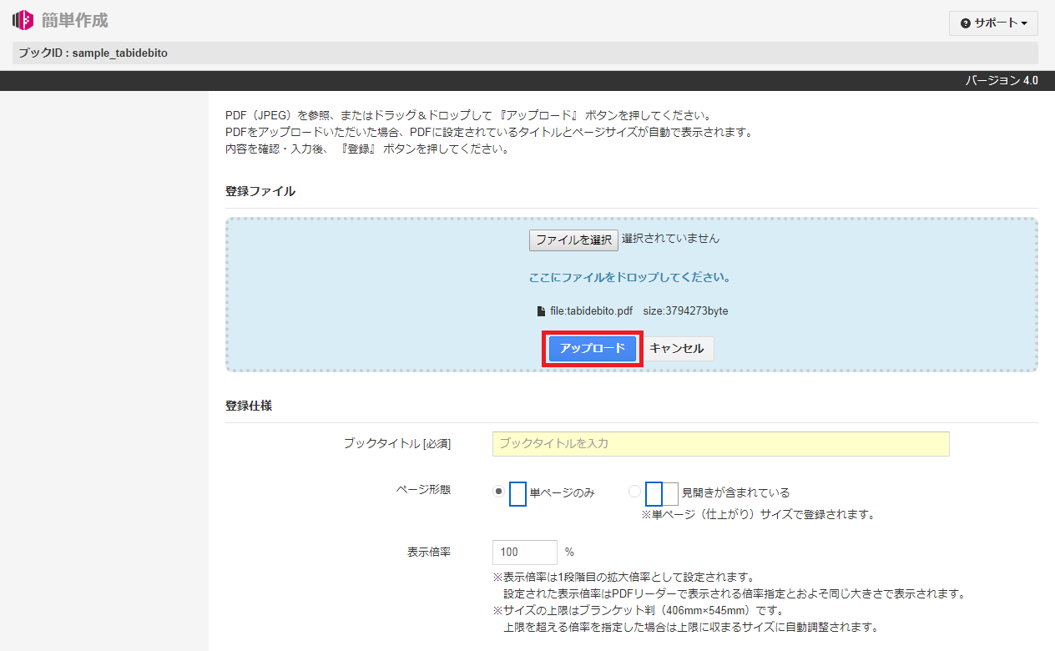Click the 表示倍率 percentage value field
This screenshot has height=651, width=1055.
click(x=524, y=552)
